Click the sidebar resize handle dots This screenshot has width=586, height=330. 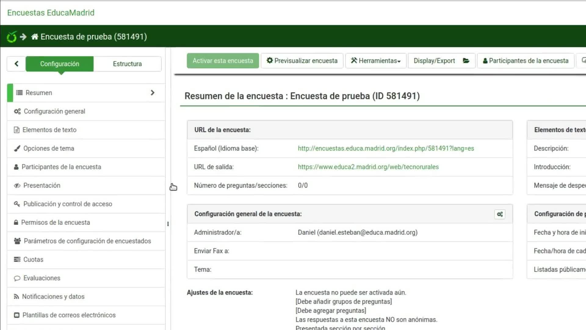[168, 224]
